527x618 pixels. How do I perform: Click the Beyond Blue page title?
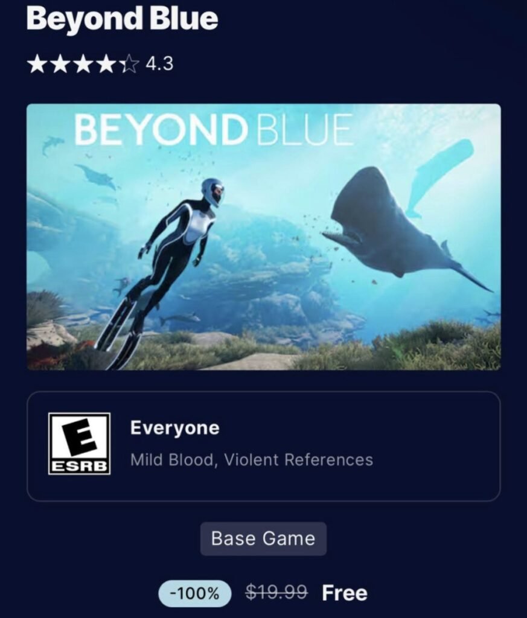click(x=122, y=19)
